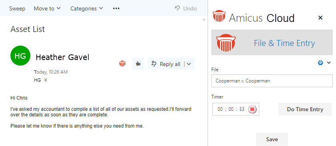This screenshot has height=146, width=336.
Task: Expand the chevron beside the gear
Action: [x=329, y=63]
